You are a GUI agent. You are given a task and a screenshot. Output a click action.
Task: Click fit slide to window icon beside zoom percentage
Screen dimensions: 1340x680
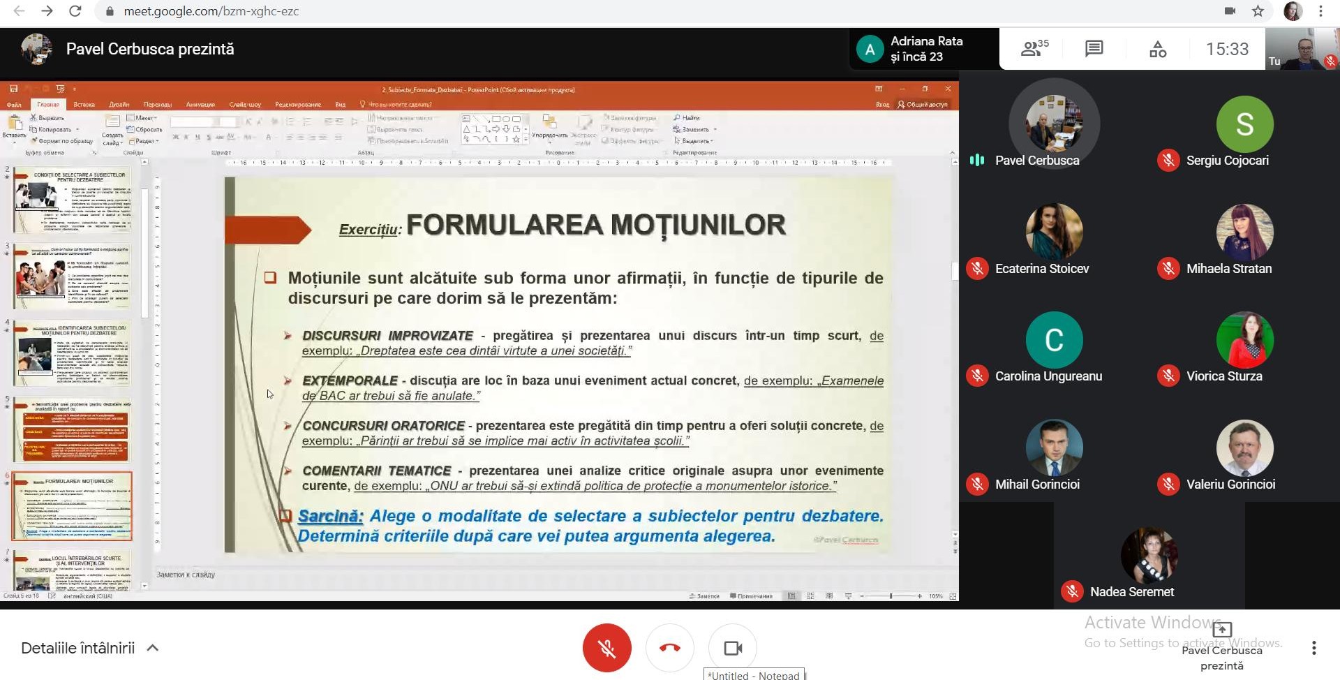coord(953,596)
